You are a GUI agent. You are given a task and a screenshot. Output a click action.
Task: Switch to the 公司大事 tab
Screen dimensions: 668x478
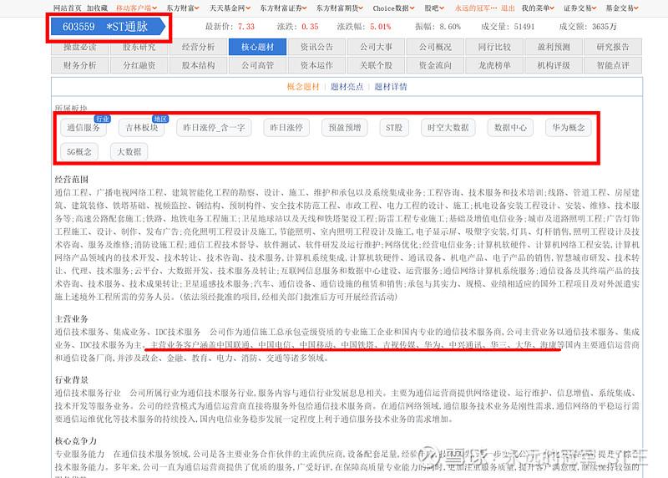pos(376,47)
